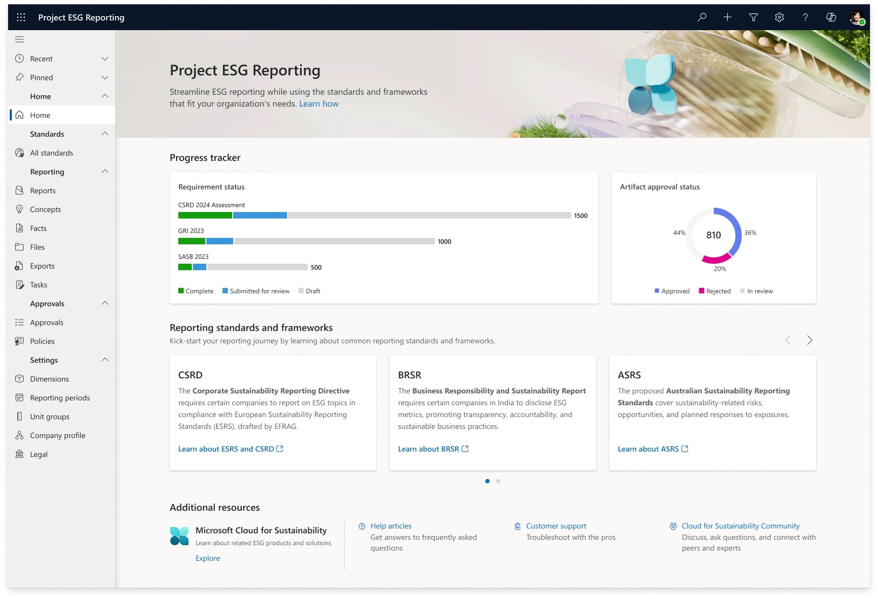This screenshot has width=878, height=599.
Task: Select the second carousel dot indicator
Action: [x=498, y=481]
